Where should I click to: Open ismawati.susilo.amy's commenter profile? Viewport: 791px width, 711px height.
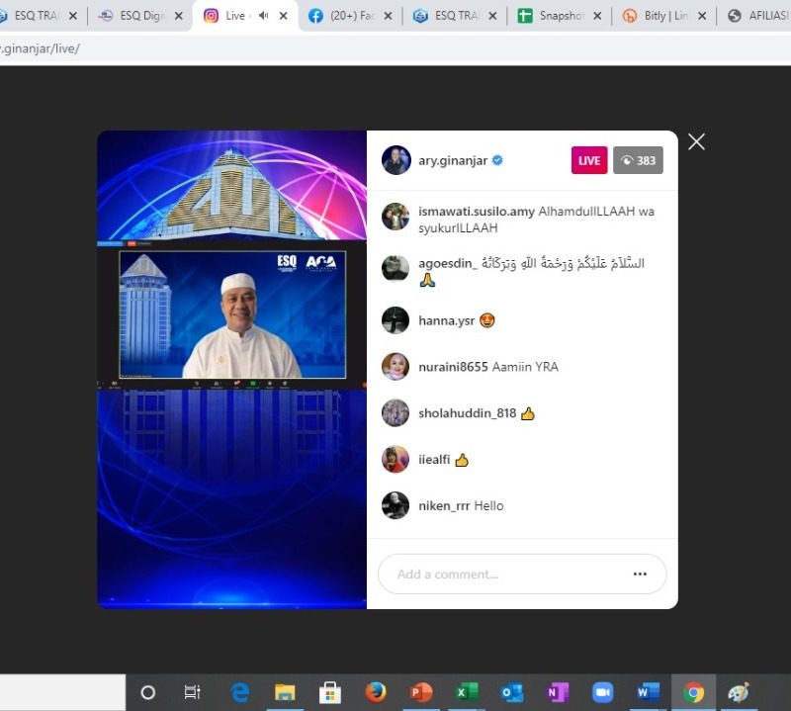click(x=477, y=212)
